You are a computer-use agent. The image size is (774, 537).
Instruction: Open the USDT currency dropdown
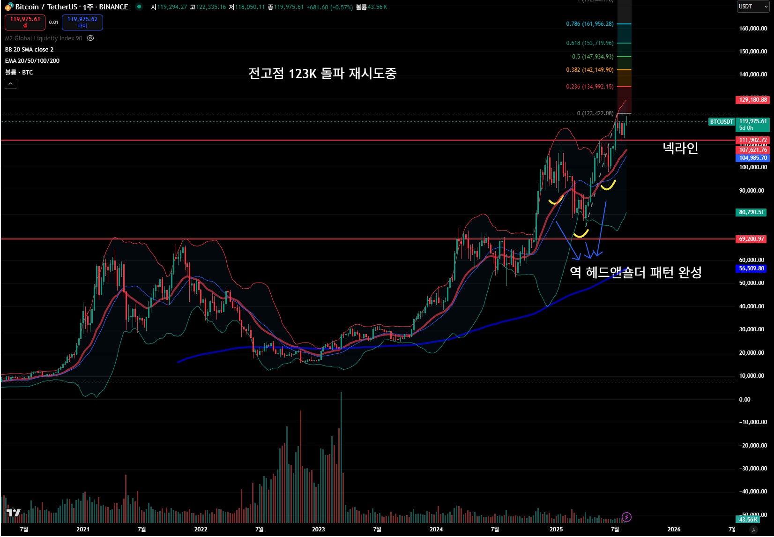point(753,7)
